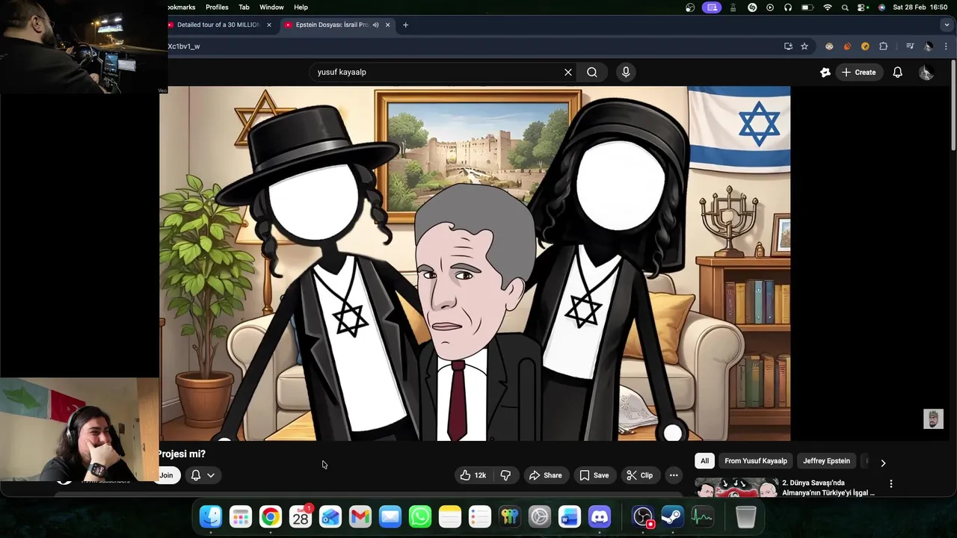Open the Help menu
This screenshot has height=538, width=957.
point(301,7)
